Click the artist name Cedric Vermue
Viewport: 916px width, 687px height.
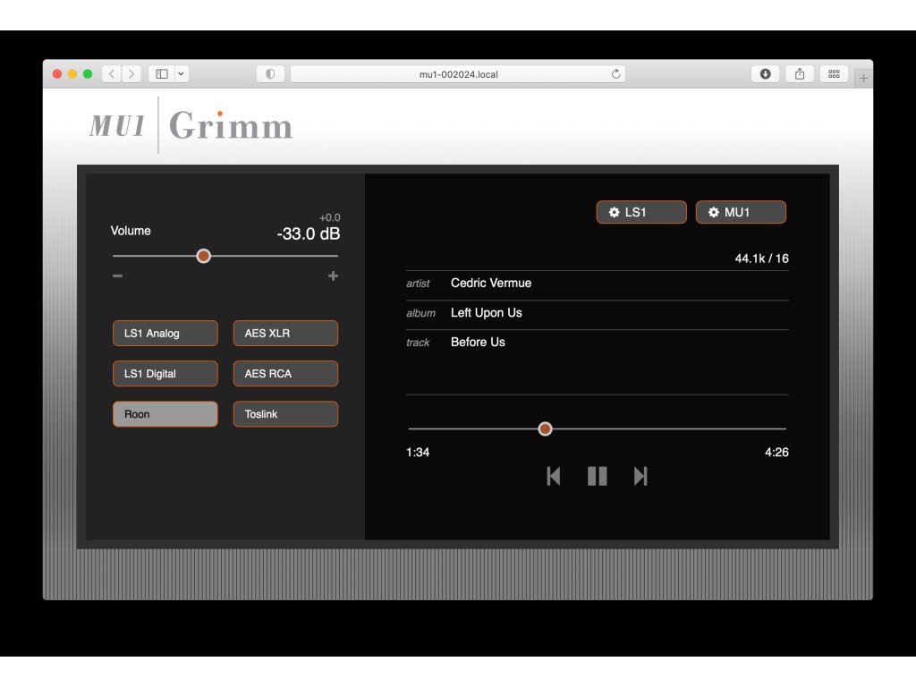click(491, 283)
